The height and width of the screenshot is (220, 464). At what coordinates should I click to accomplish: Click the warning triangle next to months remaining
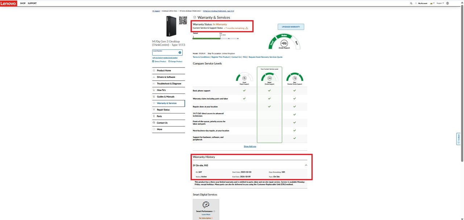(247, 28)
